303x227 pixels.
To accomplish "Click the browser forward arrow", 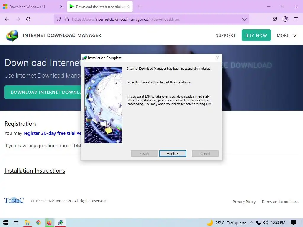I will tap(18, 19).
